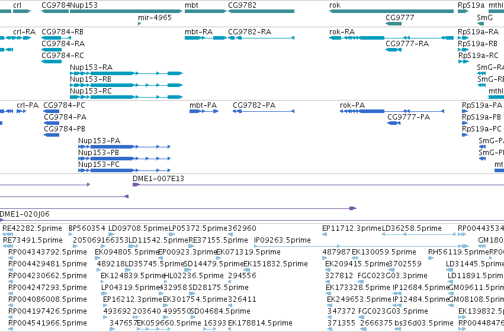This screenshot has width=504, height=332.
Task: Select the crl-RA transcript label
Action: tap(24, 32)
